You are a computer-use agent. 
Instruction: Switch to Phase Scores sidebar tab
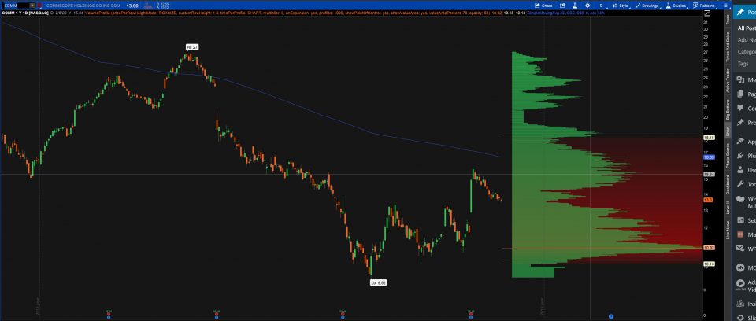pyautogui.click(x=728, y=155)
